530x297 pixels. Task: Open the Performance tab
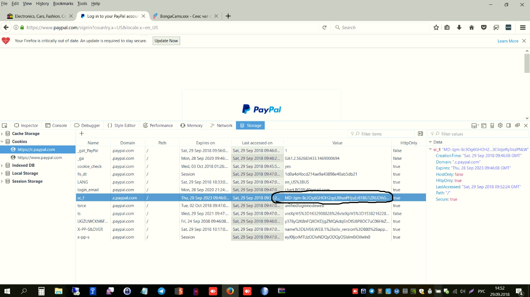[158, 125]
